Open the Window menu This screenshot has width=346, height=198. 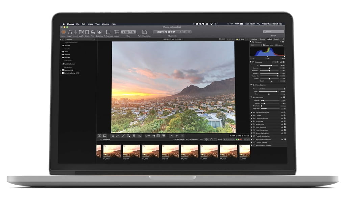click(x=105, y=24)
